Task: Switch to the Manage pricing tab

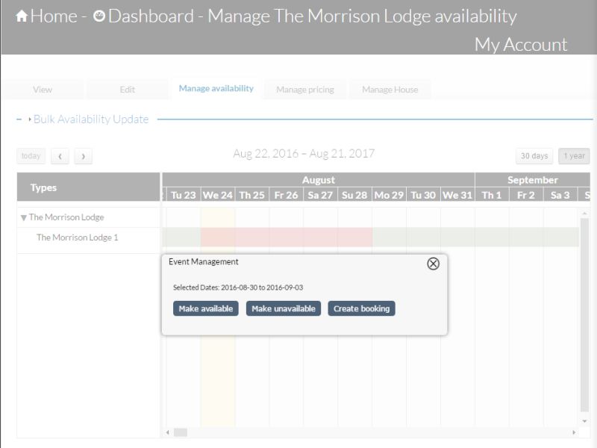Action: pos(304,88)
